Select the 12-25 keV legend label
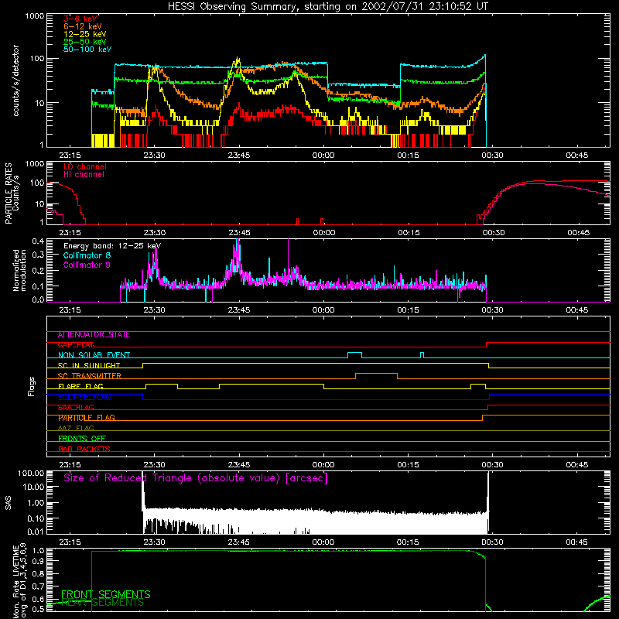Image resolution: width=619 pixels, height=619 pixels. tap(85, 34)
